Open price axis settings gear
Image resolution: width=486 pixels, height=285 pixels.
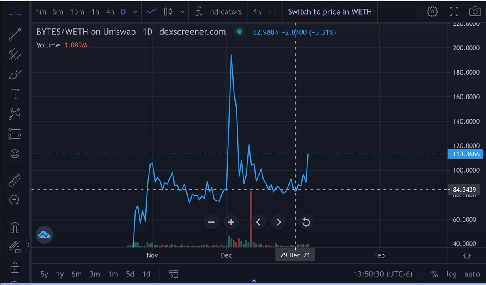[x=467, y=255]
